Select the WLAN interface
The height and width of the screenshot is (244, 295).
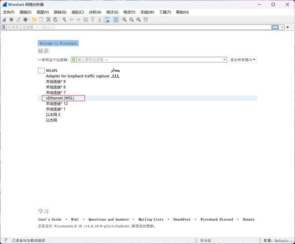pyautogui.click(x=147, y=71)
